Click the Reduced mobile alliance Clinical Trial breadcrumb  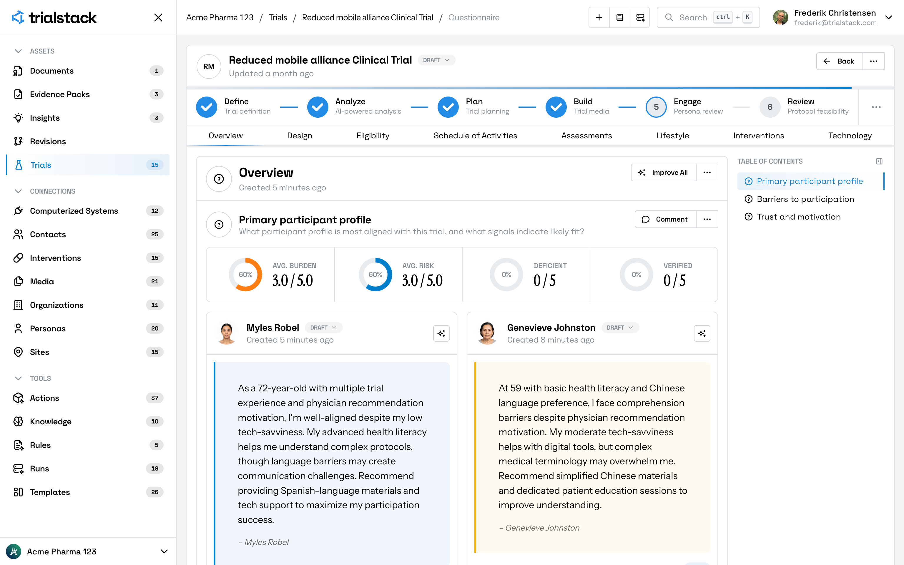[368, 18]
